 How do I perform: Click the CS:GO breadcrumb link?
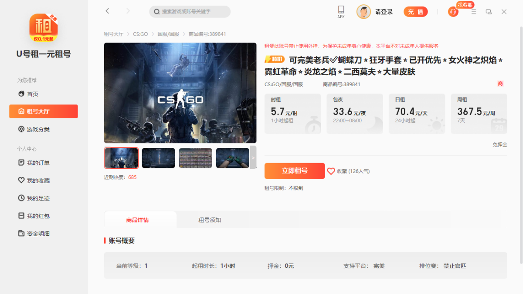click(x=140, y=34)
